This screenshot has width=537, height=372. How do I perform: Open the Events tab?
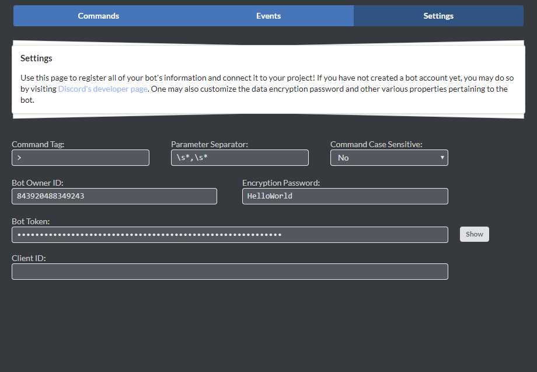pyautogui.click(x=268, y=16)
